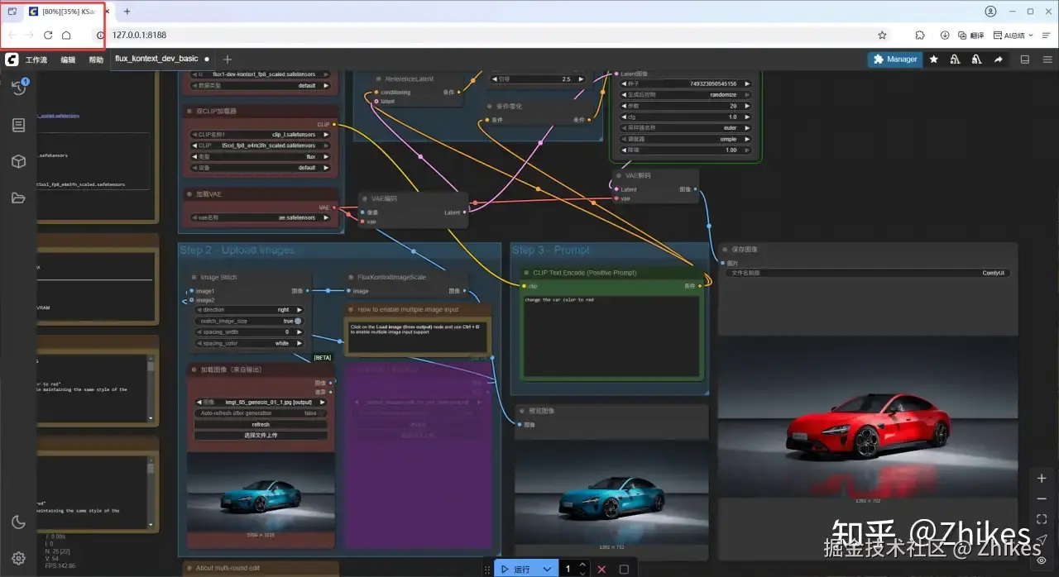This screenshot has width=1059, height=577.
Task: Cancel the current run with the red X
Action: [601, 569]
